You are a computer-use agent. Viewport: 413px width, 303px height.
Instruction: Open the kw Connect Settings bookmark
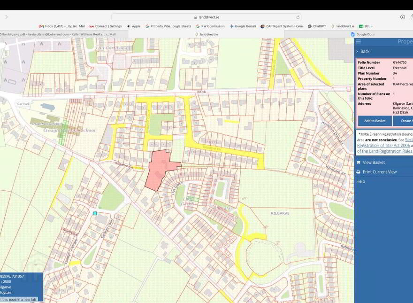[106, 26]
